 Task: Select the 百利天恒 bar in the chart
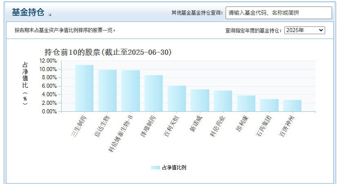pos(177,99)
